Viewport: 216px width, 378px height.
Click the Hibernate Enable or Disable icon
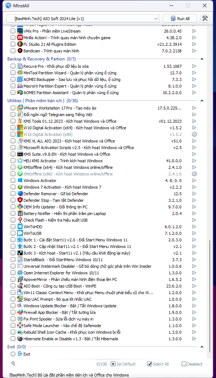click(x=20, y=339)
